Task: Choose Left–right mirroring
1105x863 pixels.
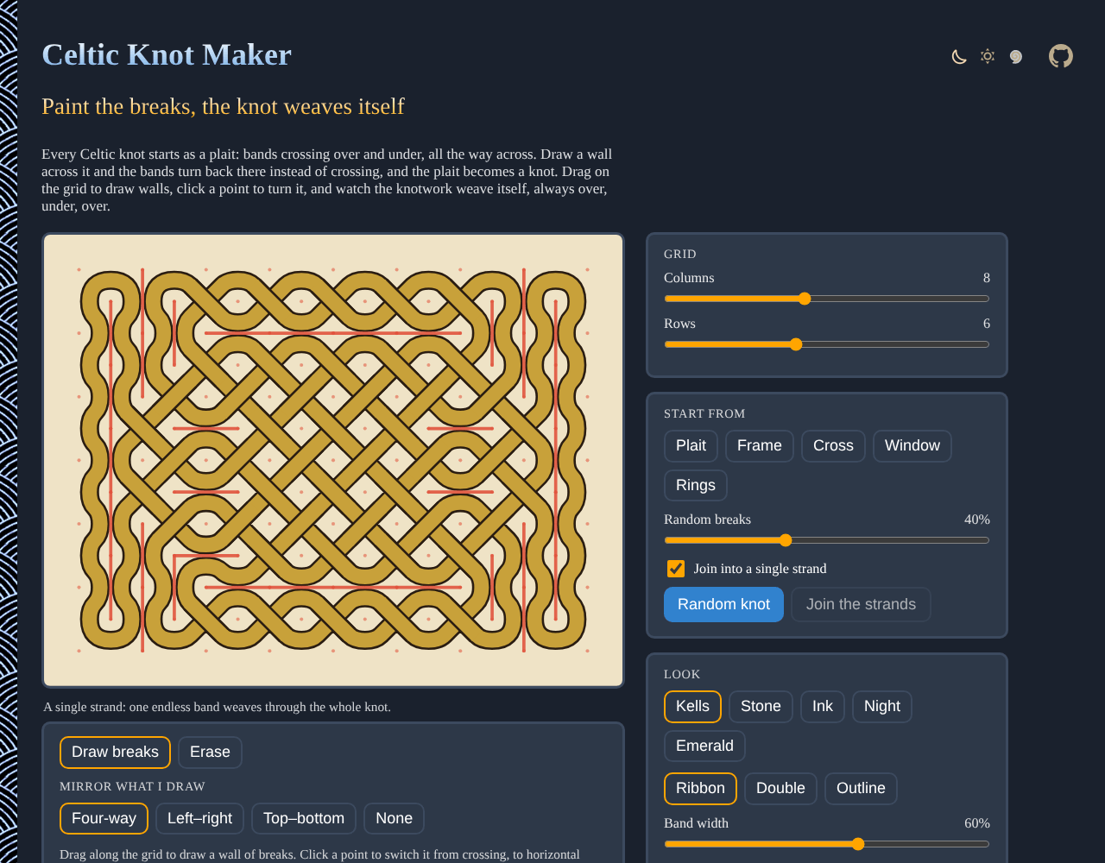Action: 199,819
